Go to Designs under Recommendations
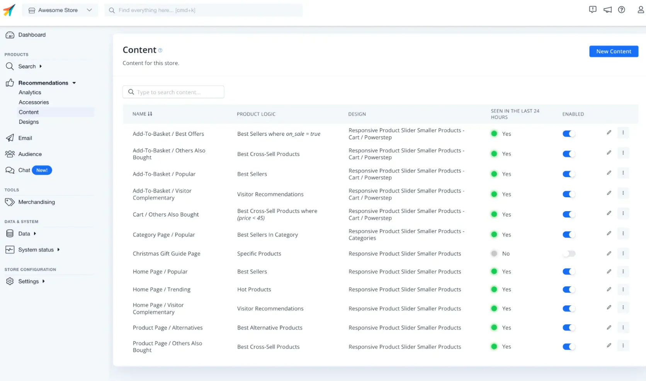 coord(29,122)
